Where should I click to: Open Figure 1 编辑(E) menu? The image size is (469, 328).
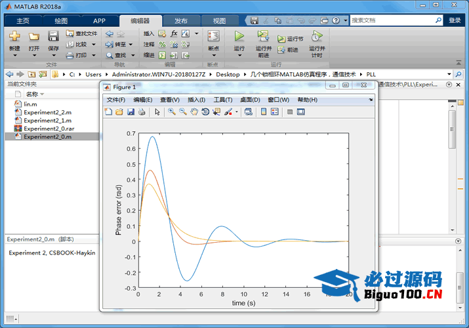pos(143,100)
